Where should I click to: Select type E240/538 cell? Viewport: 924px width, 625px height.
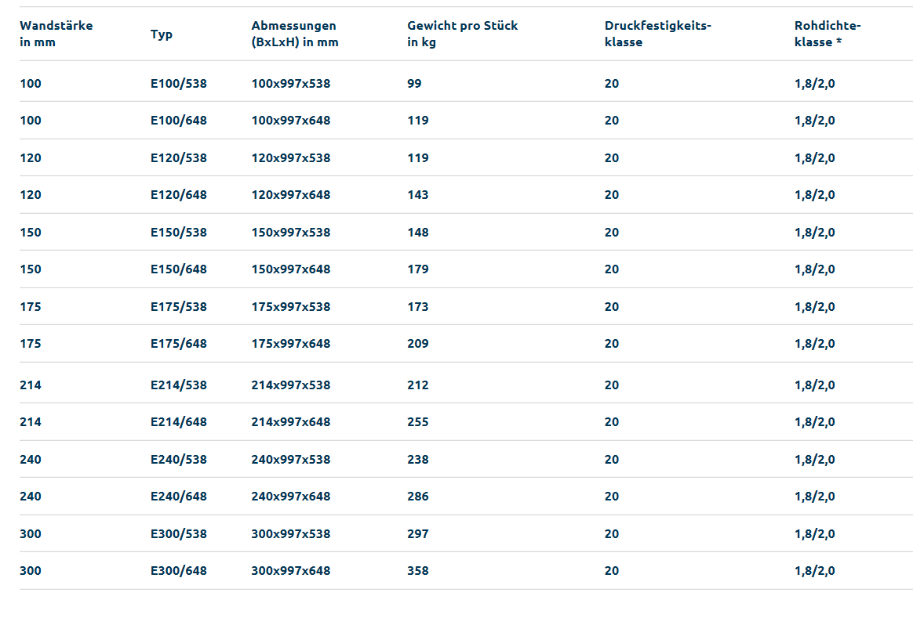pyautogui.click(x=179, y=460)
